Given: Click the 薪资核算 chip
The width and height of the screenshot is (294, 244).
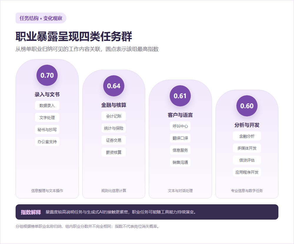Looking at the screenshot, I should 113,152.
